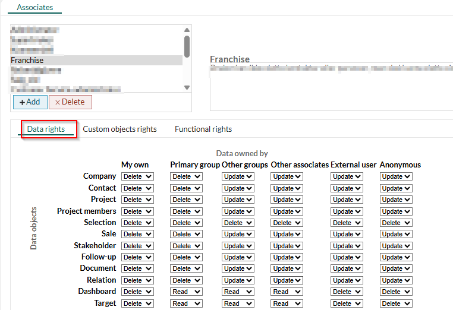Screen dimensions: 453x310
Task: Open Target Anonymous rights dropdown
Action: pyautogui.click(x=396, y=303)
